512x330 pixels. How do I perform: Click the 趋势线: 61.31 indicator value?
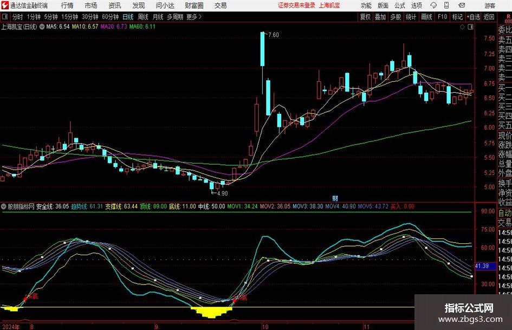87,206
